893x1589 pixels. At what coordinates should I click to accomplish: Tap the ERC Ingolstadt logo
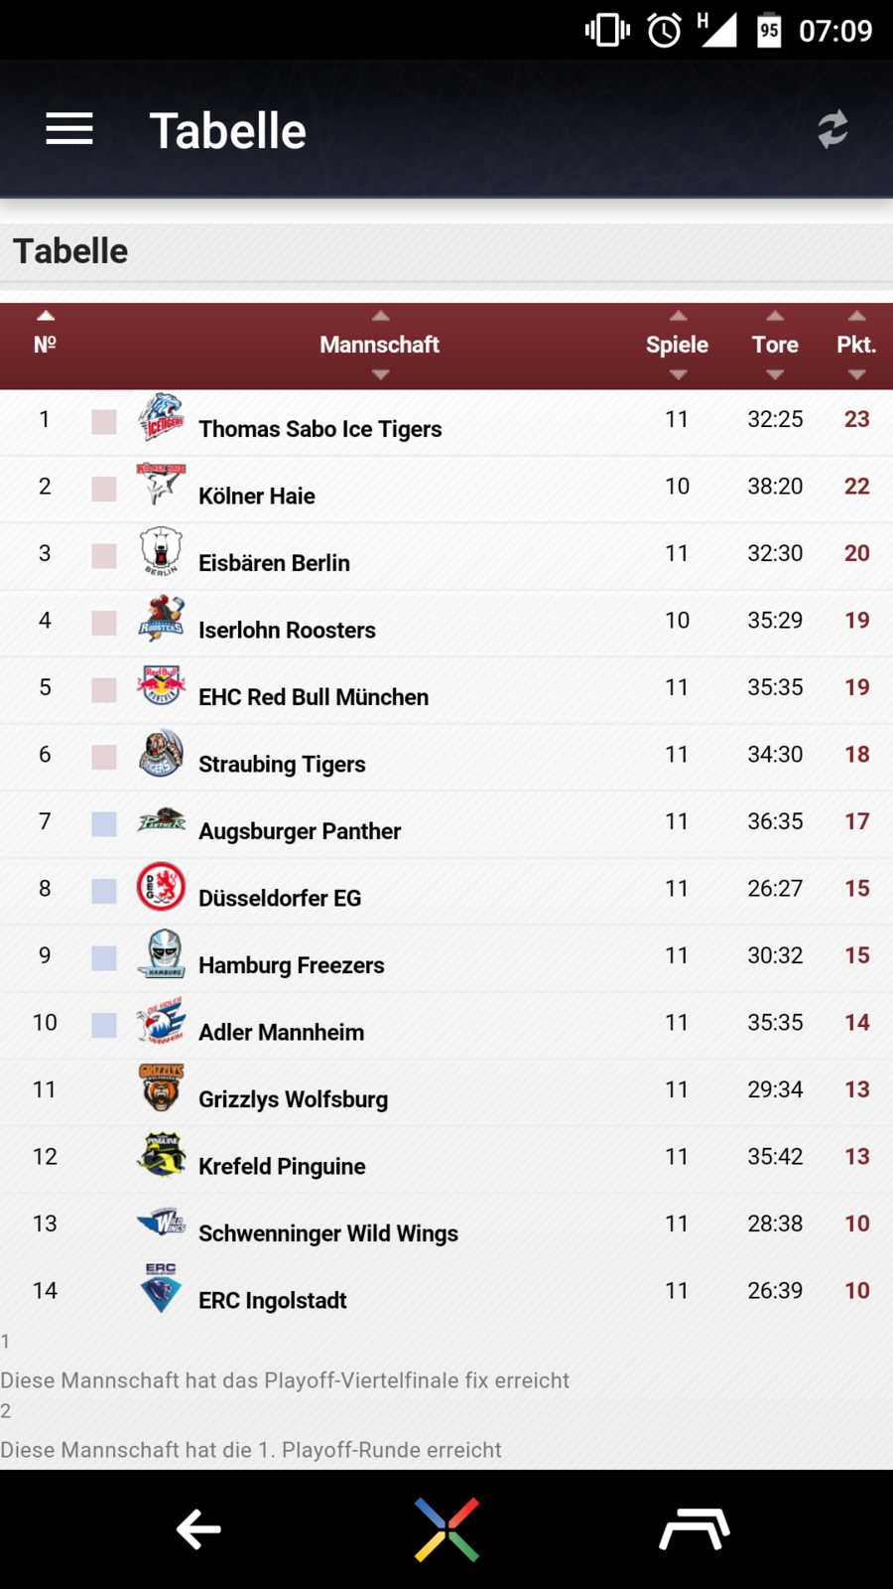[x=161, y=1289]
